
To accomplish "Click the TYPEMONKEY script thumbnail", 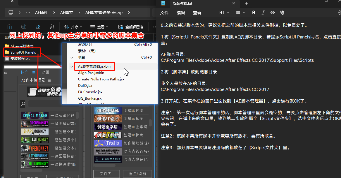I will [x=35, y=148].
